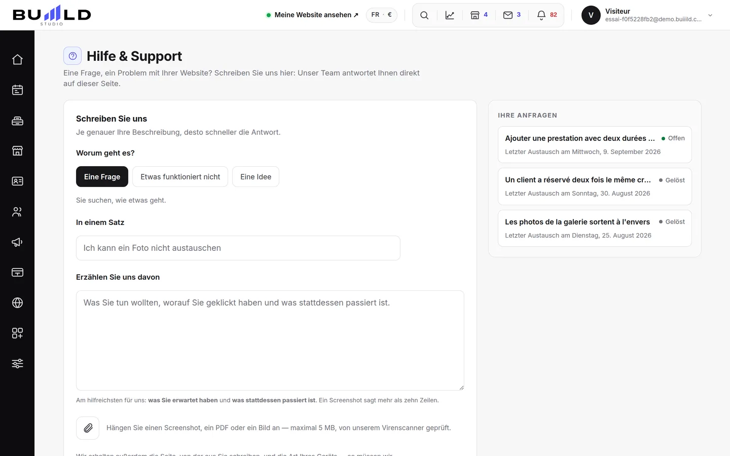Screen dimensions: 730x456
Task: Open the contact card sidebar icon
Action: pos(17,181)
